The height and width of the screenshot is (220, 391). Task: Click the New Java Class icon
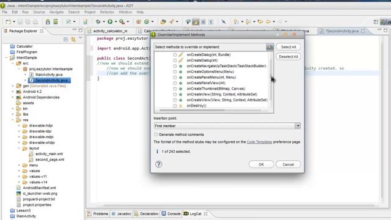click(x=147, y=22)
